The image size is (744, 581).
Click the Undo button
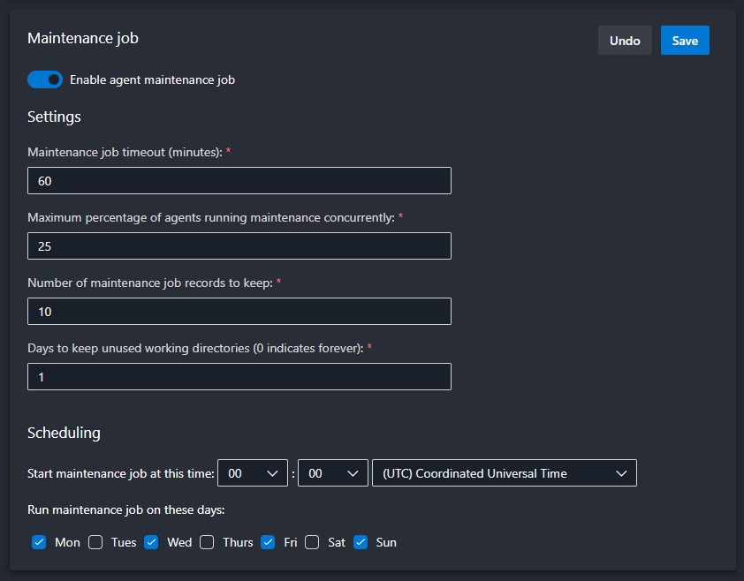[625, 41]
